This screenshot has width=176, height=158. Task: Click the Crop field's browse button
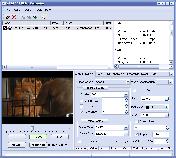tap(167, 115)
